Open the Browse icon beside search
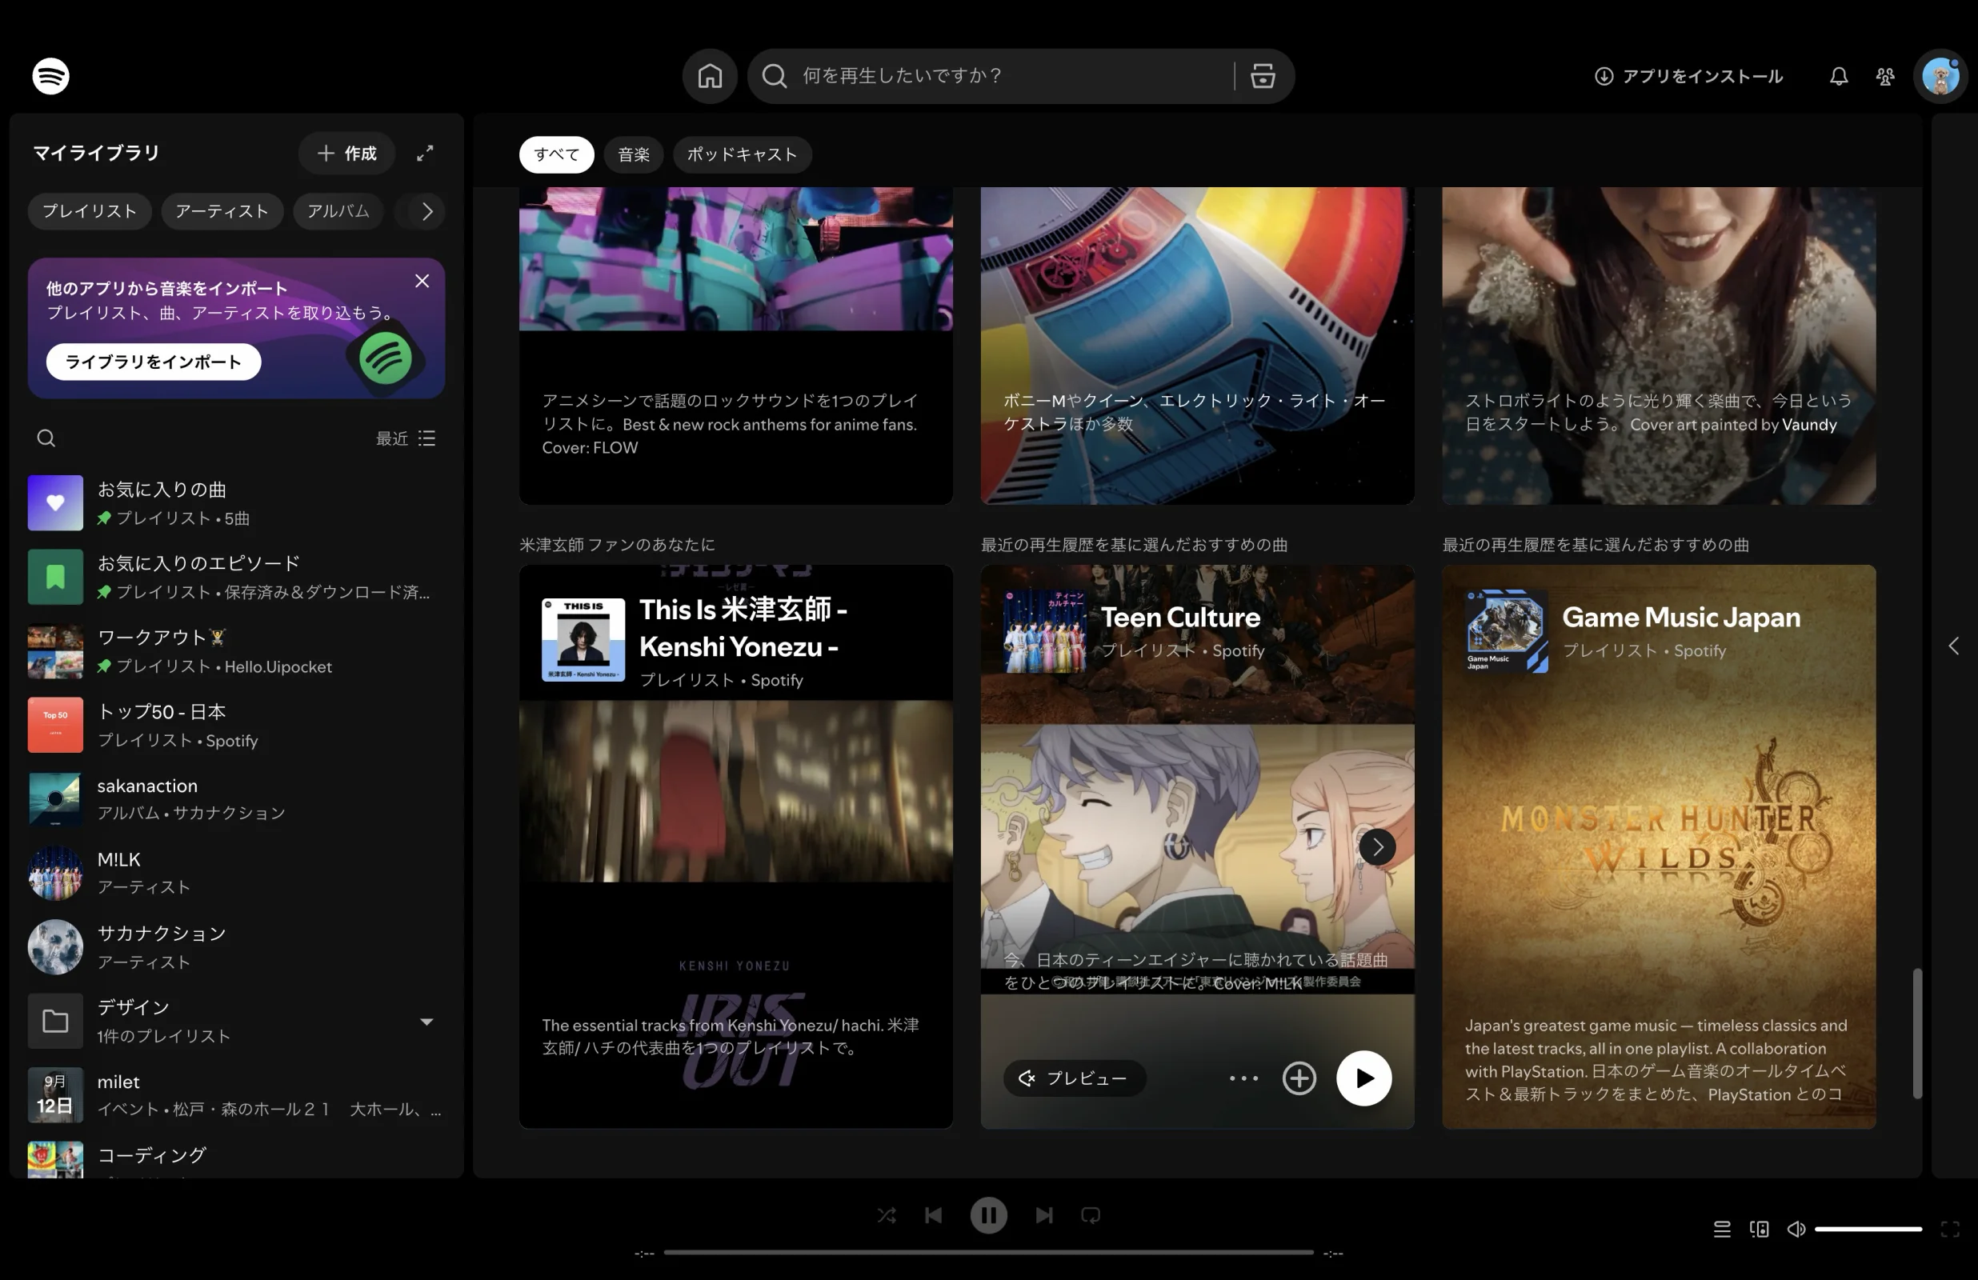 click(x=1263, y=76)
